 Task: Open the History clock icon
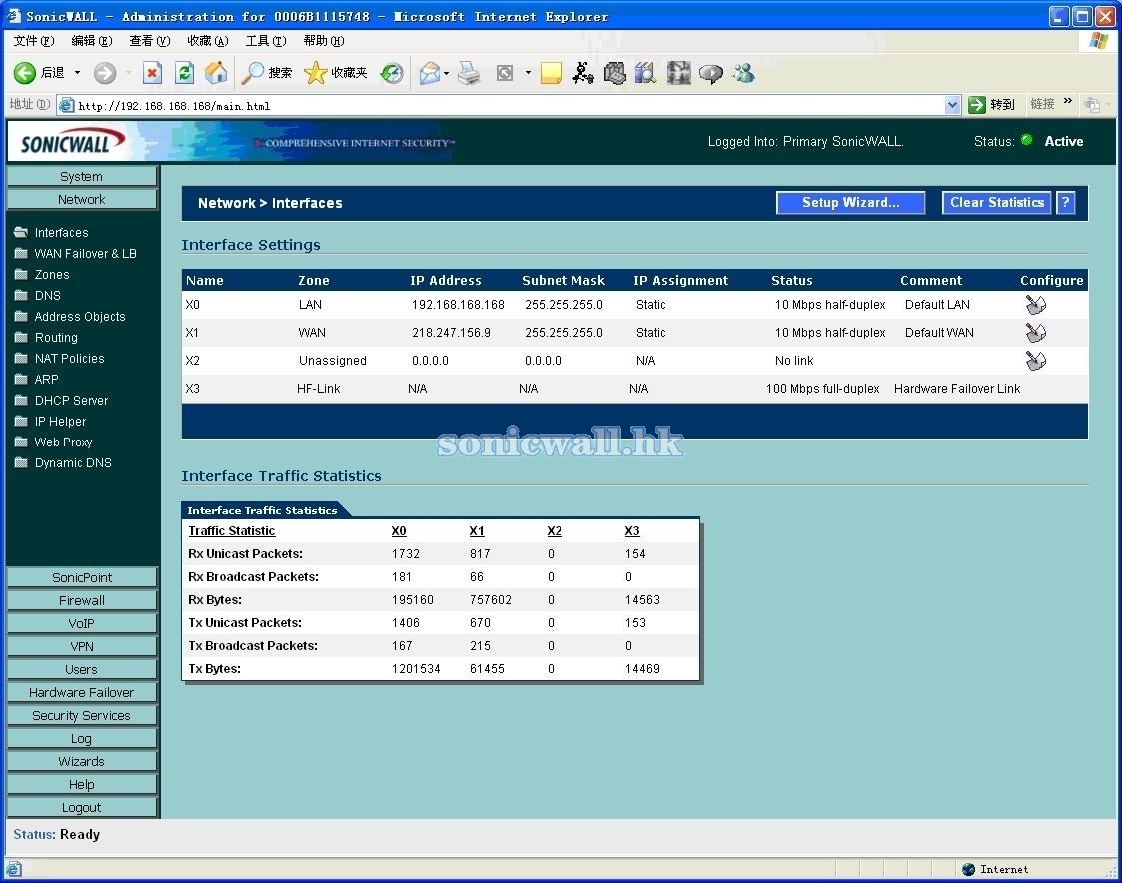point(392,72)
